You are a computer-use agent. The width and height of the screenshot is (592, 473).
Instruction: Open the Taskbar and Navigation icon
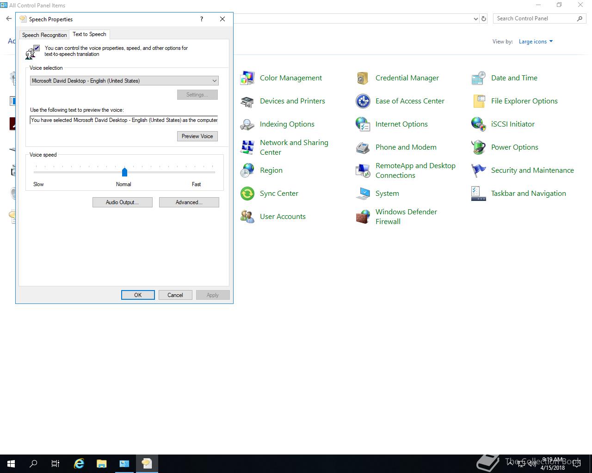(x=479, y=194)
